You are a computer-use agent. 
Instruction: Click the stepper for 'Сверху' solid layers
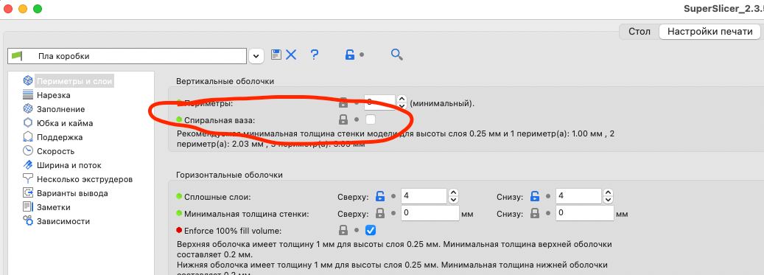click(453, 197)
